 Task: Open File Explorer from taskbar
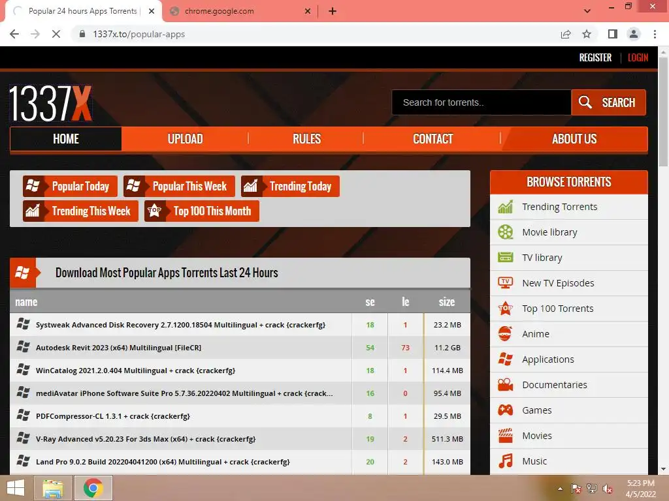pyautogui.click(x=53, y=488)
